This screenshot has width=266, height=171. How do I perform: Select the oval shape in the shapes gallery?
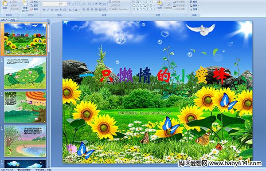point(152,2)
